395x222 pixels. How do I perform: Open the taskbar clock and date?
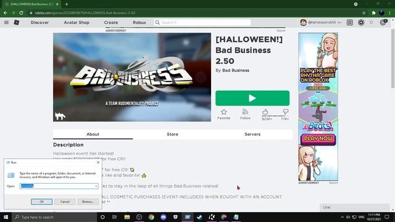(374, 217)
